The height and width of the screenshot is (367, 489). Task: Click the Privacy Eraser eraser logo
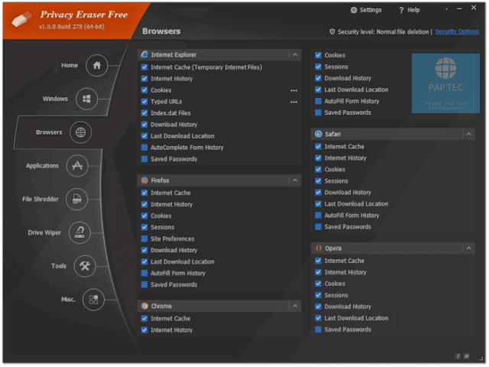(22, 19)
